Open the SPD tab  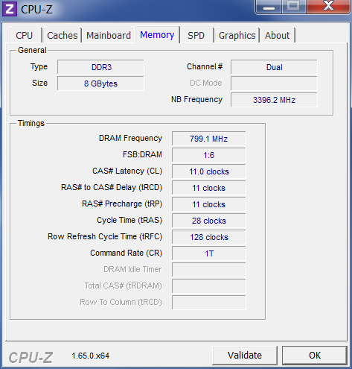[196, 35]
